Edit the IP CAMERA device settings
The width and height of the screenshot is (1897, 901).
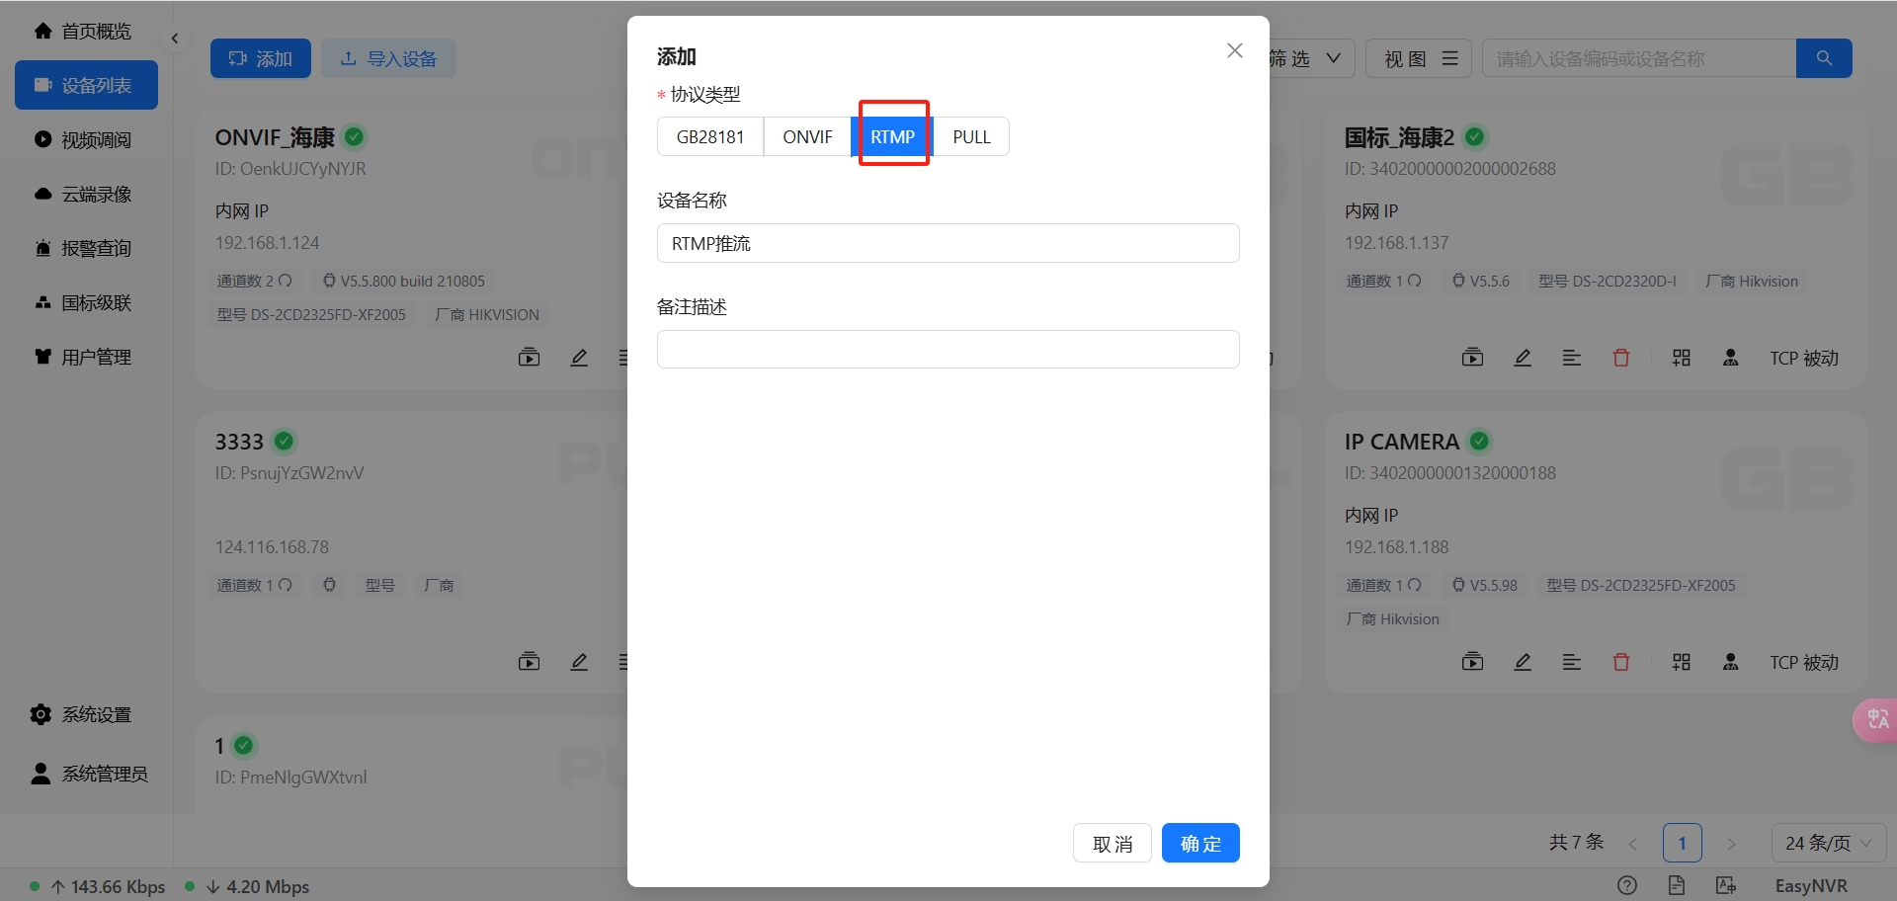pyautogui.click(x=1523, y=662)
